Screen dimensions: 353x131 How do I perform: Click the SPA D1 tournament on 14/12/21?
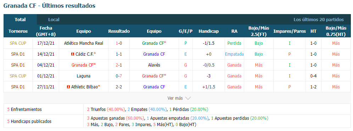coord(18,54)
